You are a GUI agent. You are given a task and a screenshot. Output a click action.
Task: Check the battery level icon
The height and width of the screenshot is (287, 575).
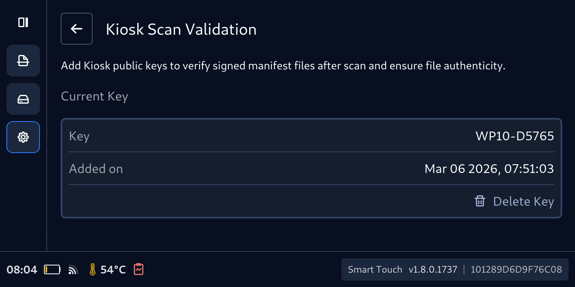(x=52, y=270)
